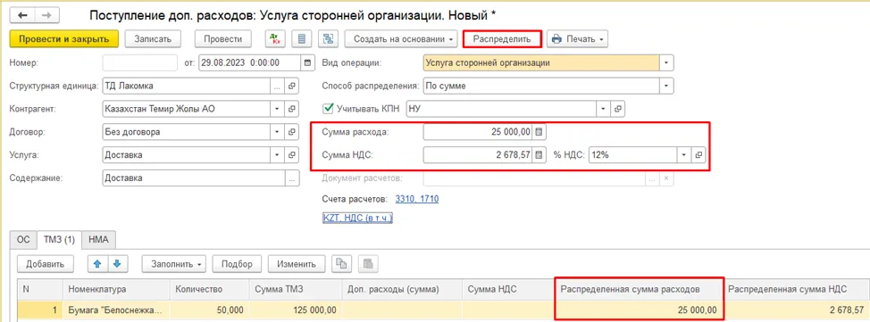Open Договор reference card icon
This screenshot has width=870, height=322.
pyautogui.click(x=291, y=132)
